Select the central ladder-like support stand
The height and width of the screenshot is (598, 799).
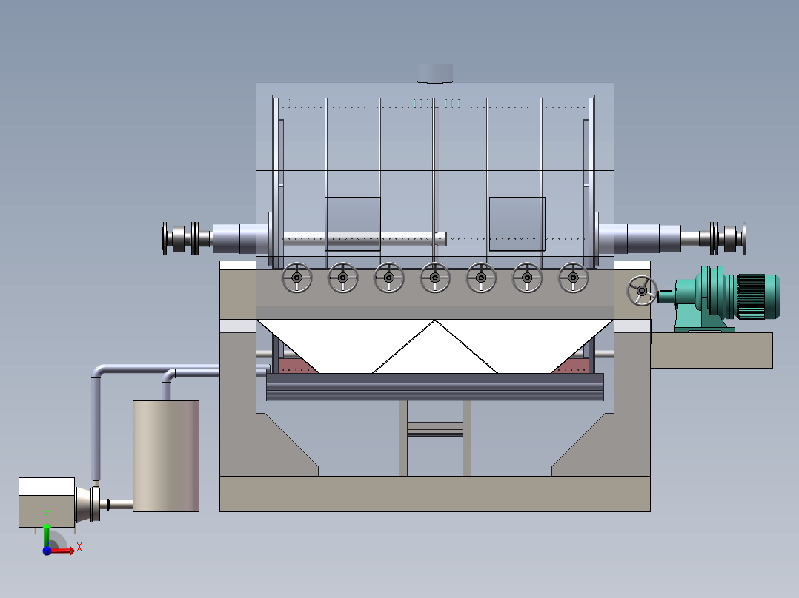tap(434, 438)
